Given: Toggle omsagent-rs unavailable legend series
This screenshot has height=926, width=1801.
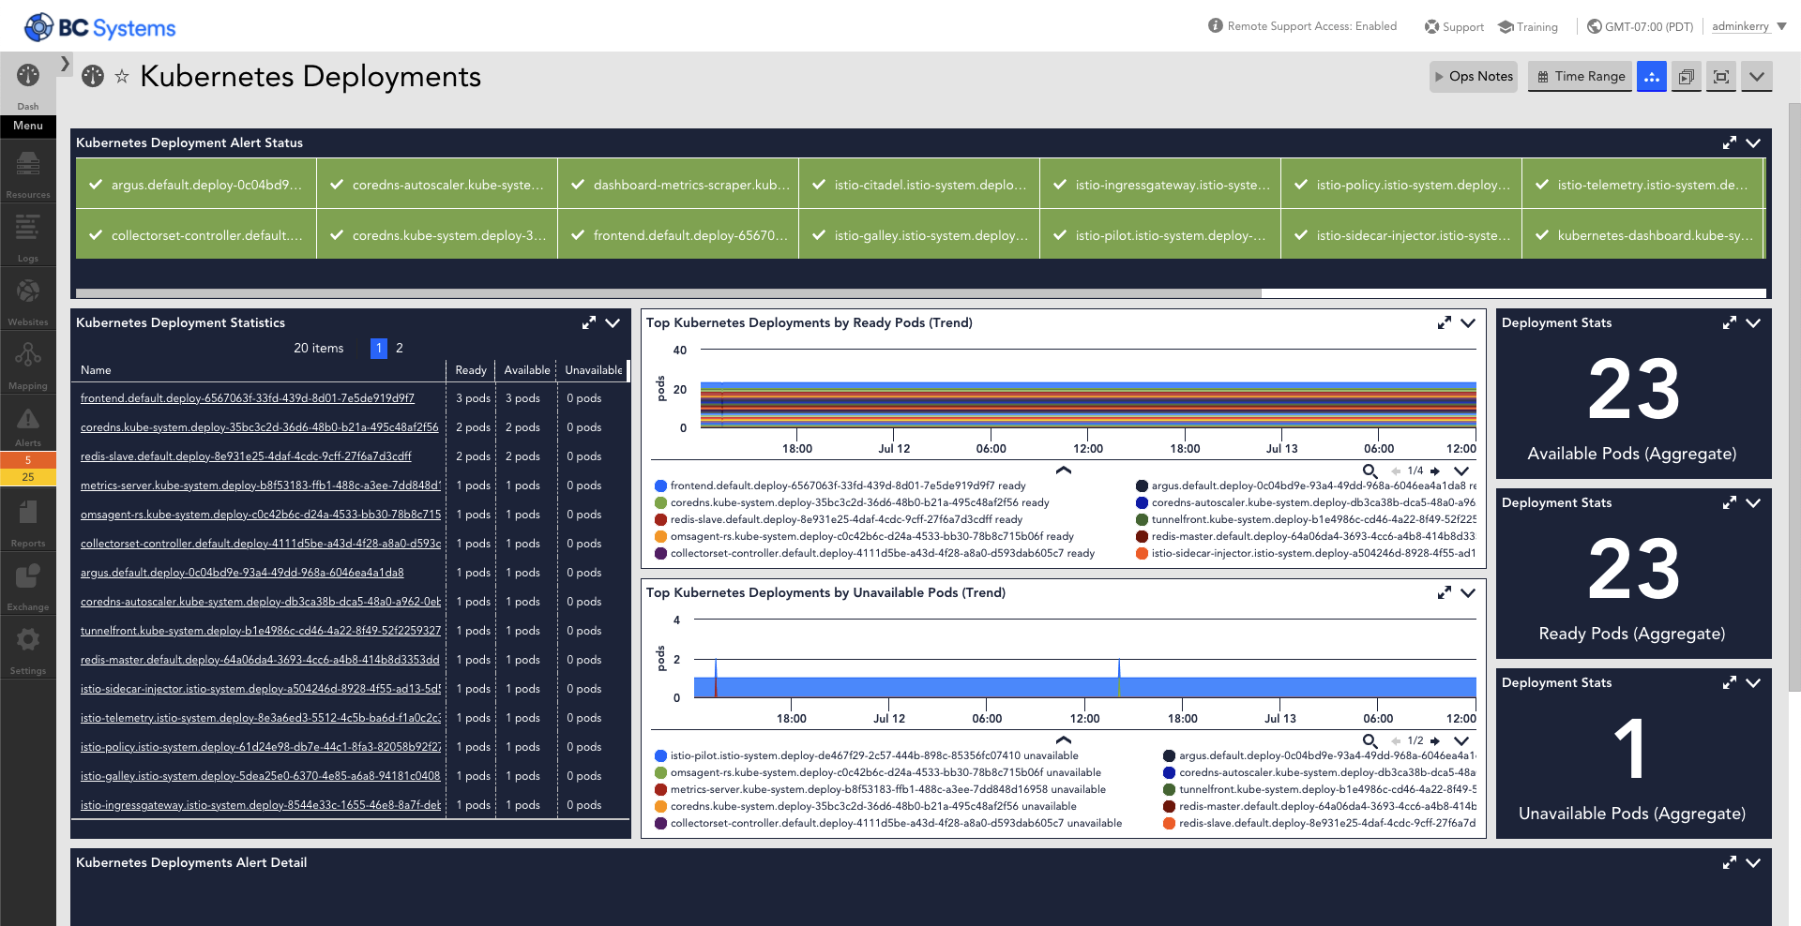Looking at the screenshot, I should 878,772.
